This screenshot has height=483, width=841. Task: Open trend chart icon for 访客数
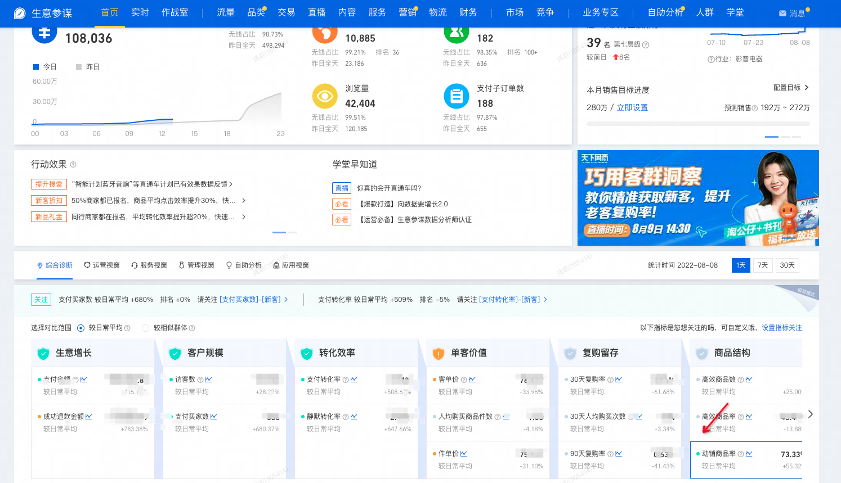click(209, 380)
